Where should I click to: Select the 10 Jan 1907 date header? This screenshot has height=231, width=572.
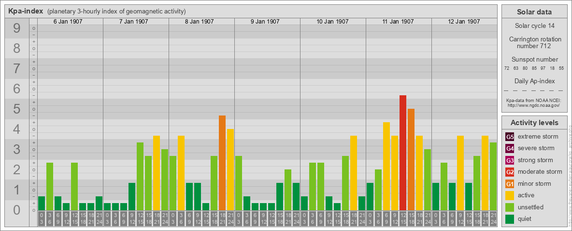coord(333,22)
